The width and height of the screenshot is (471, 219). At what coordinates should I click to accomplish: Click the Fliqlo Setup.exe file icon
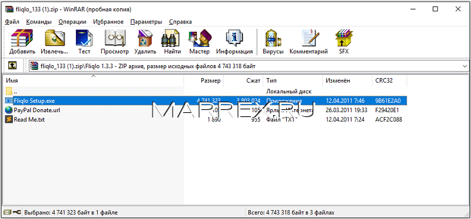pyautogui.click(x=9, y=100)
